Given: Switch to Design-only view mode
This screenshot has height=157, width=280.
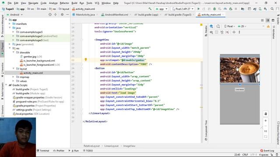Looking at the screenshot, I should (273, 20).
